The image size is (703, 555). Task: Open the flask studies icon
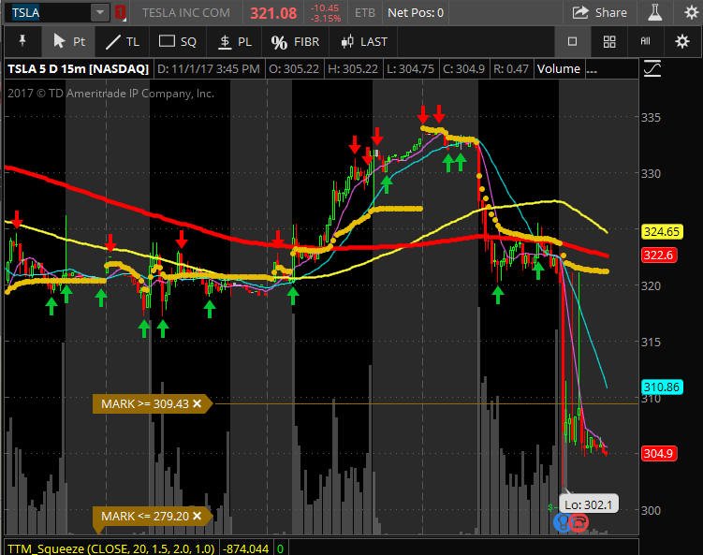[655, 12]
